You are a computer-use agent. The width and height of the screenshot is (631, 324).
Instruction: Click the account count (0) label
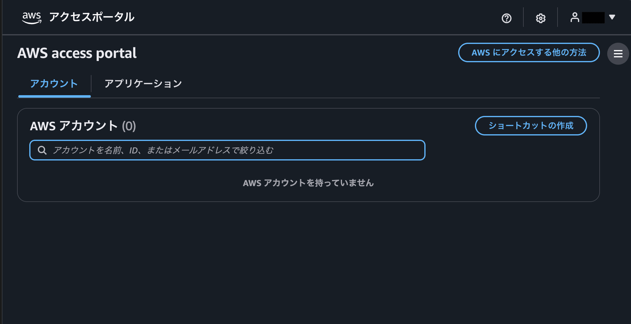tap(129, 126)
